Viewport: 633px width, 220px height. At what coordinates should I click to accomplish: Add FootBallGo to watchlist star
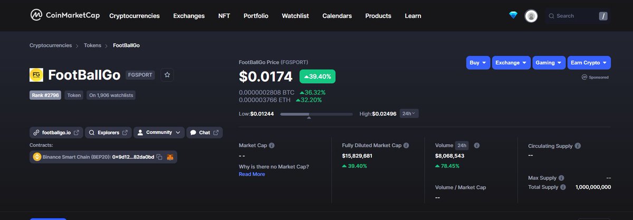click(167, 75)
